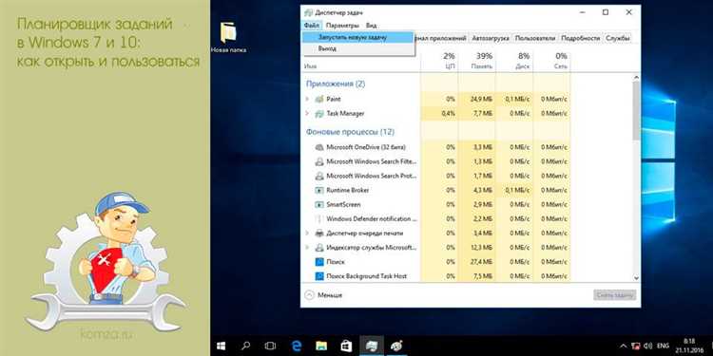Click the Windows Defender notification icon

319,219
